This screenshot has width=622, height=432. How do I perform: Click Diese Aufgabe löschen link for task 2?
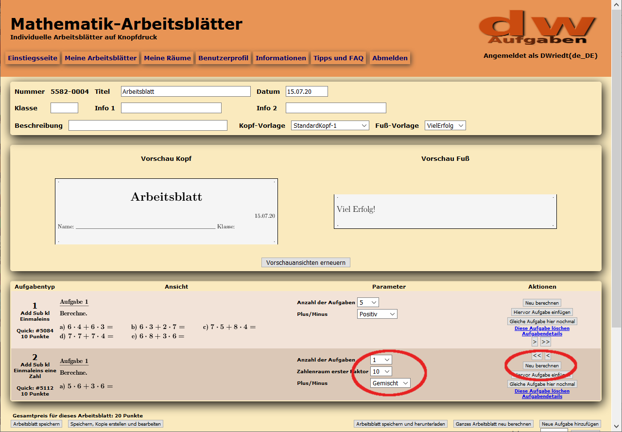[542, 391]
